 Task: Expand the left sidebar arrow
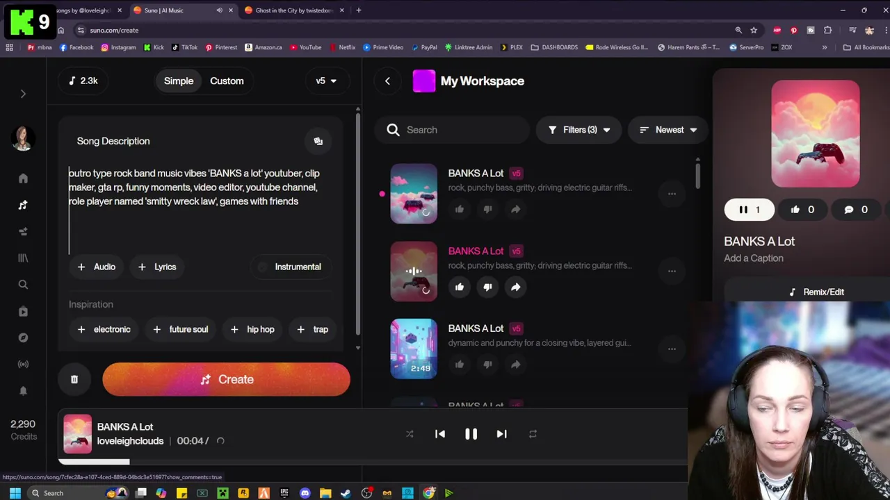click(x=23, y=94)
